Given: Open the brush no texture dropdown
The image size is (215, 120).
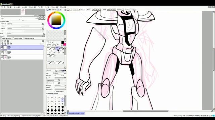Looking at the screenshot, I should coord(59,83).
